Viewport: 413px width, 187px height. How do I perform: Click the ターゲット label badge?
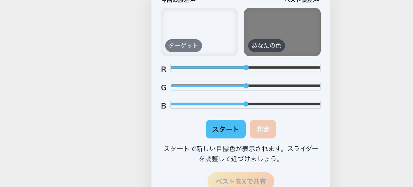tap(183, 45)
